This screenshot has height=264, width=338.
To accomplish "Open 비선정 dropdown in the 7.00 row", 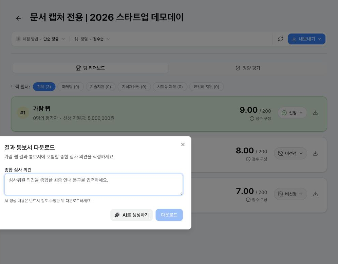I will [x=290, y=194].
